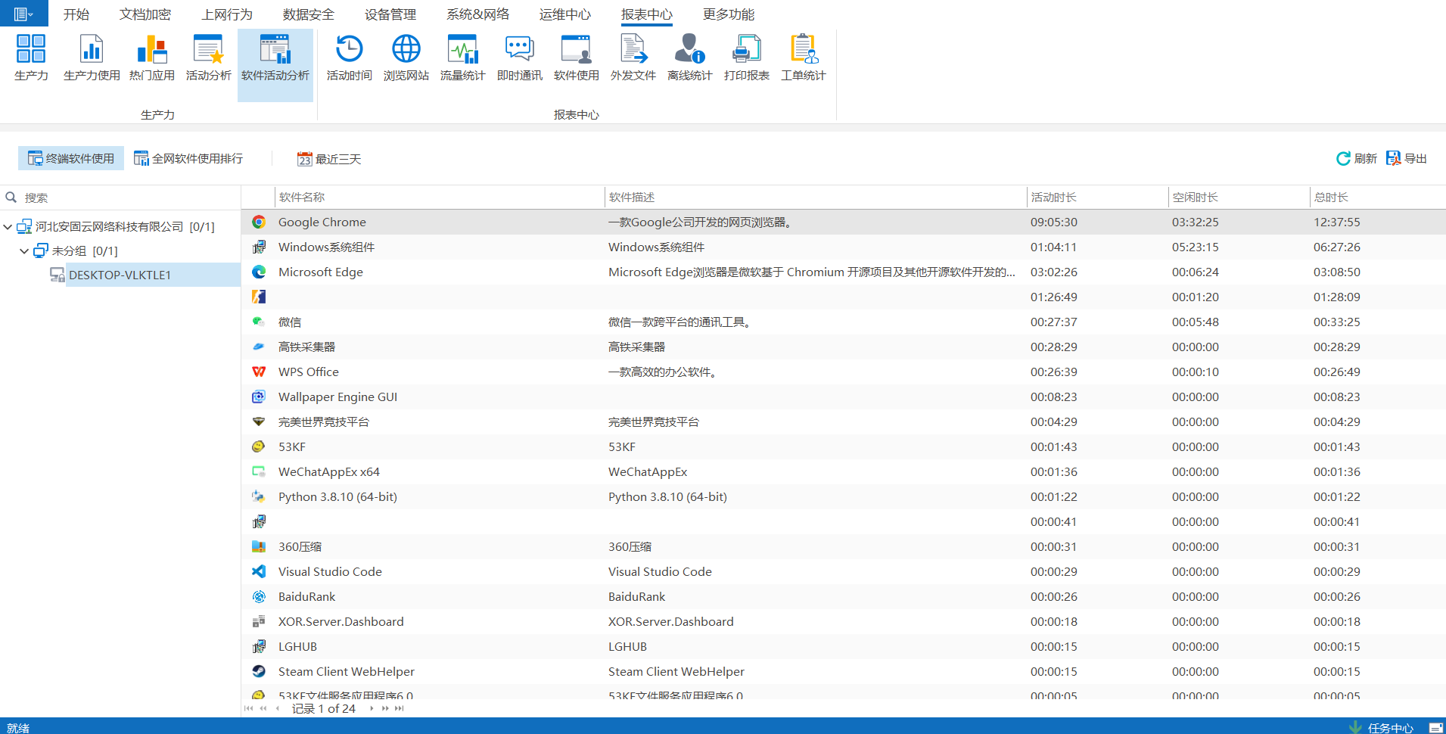This screenshot has width=1446, height=734.
Task: Open the application menu dropdown at top-left
Action: click(x=23, y=14)
